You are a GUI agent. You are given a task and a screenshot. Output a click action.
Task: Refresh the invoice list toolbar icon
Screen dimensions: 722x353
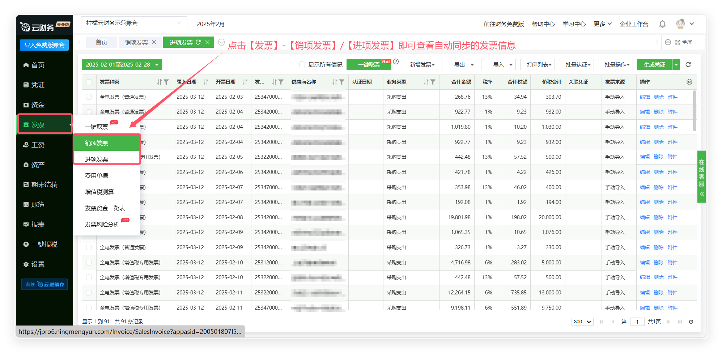tap(688, 64)
